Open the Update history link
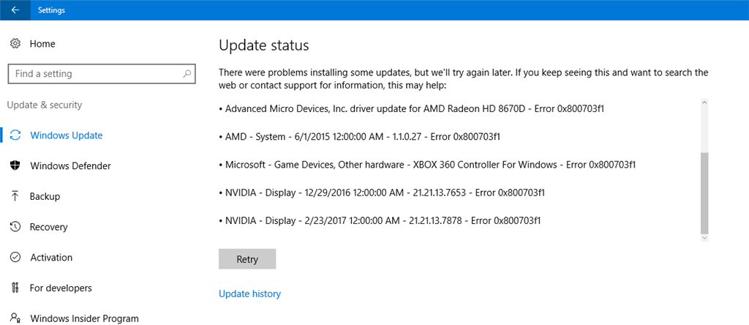Screen dimensions: 749x325 [x=249, y=294]
